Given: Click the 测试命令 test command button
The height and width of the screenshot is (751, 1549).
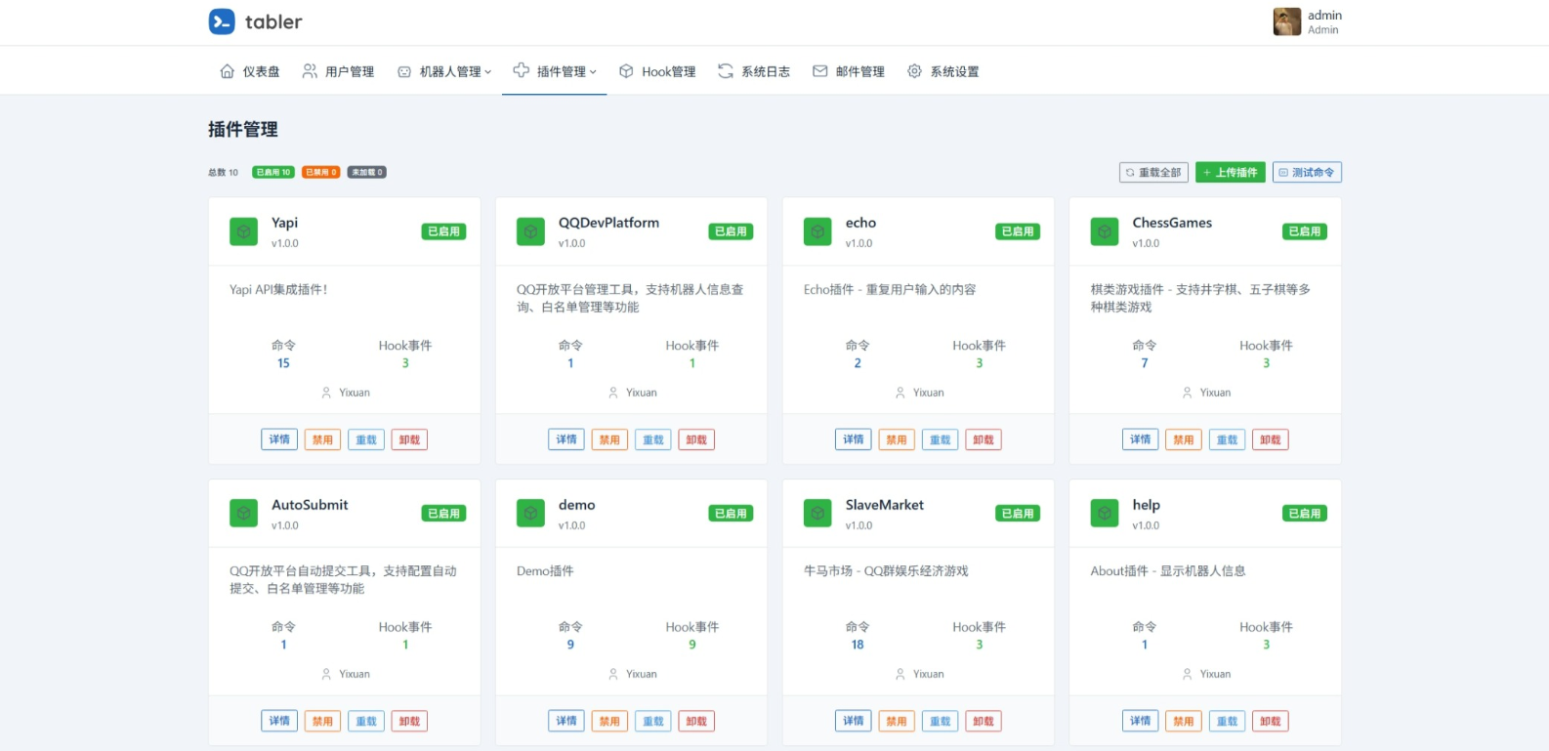Looking at the screenshot, I should coord(1307,173).
